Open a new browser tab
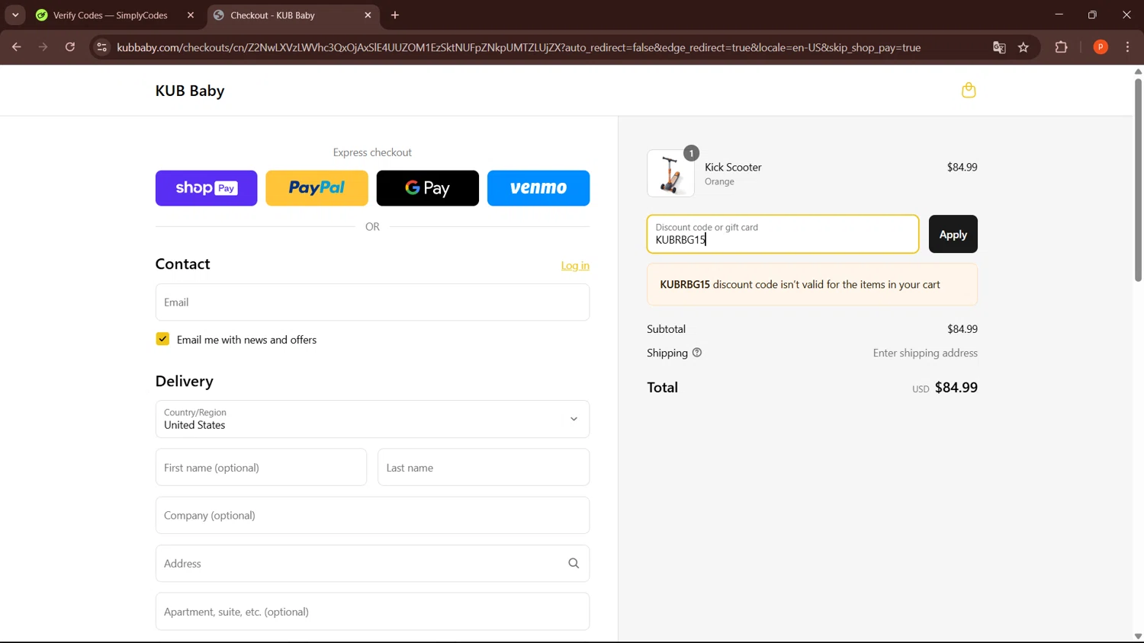Viewport: 1144px width, 643px height. click(x=395, y=15)
